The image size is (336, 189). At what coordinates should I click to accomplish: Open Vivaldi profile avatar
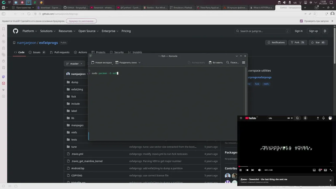point(332,14)
